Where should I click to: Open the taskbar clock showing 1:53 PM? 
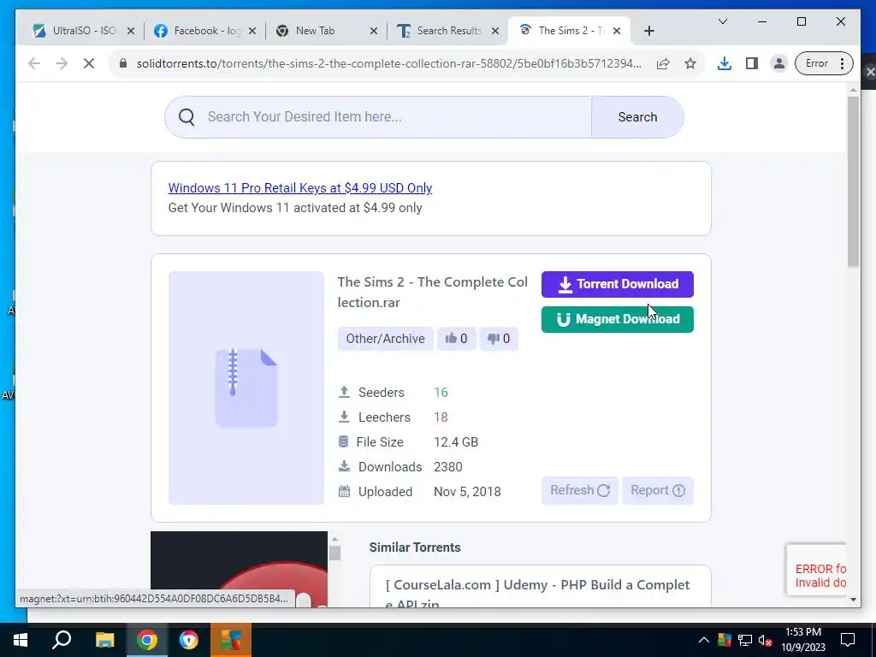click(803, 640)
